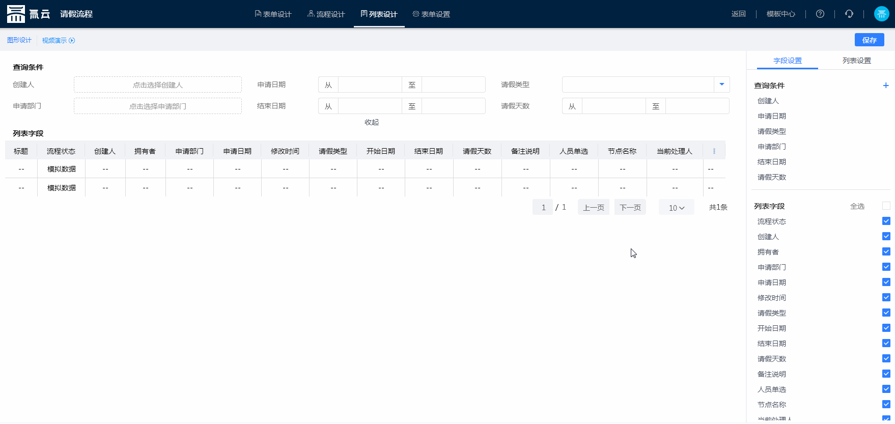Toggle the 全选 select-all checkbox
The width and height of the screenshot is (895, 424).
[886, 206]
